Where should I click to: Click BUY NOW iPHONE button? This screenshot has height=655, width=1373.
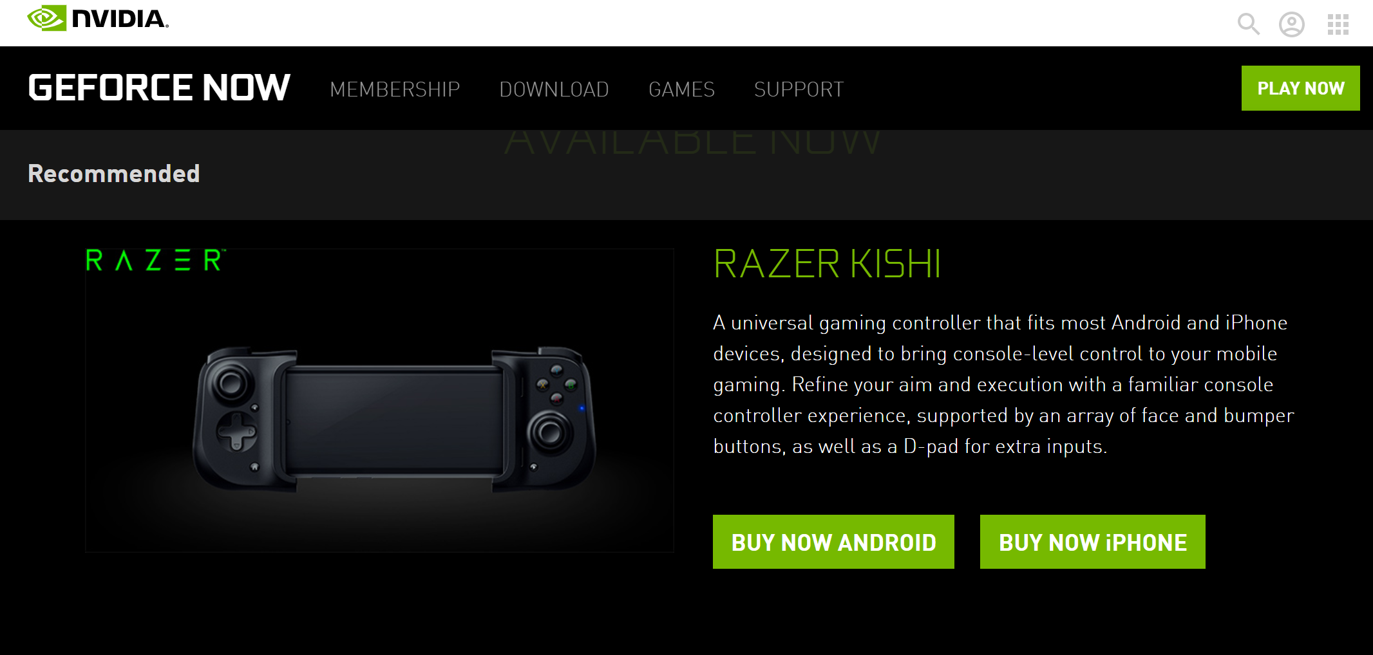(1092, 542)
